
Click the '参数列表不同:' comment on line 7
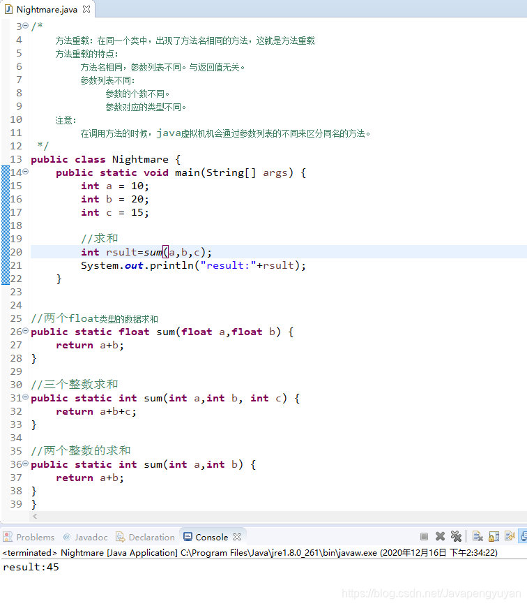click(107, 81)
